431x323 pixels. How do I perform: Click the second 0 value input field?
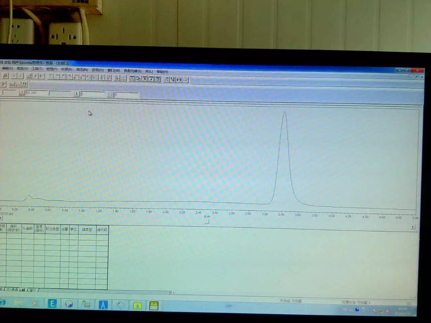(x=127, y=95)
